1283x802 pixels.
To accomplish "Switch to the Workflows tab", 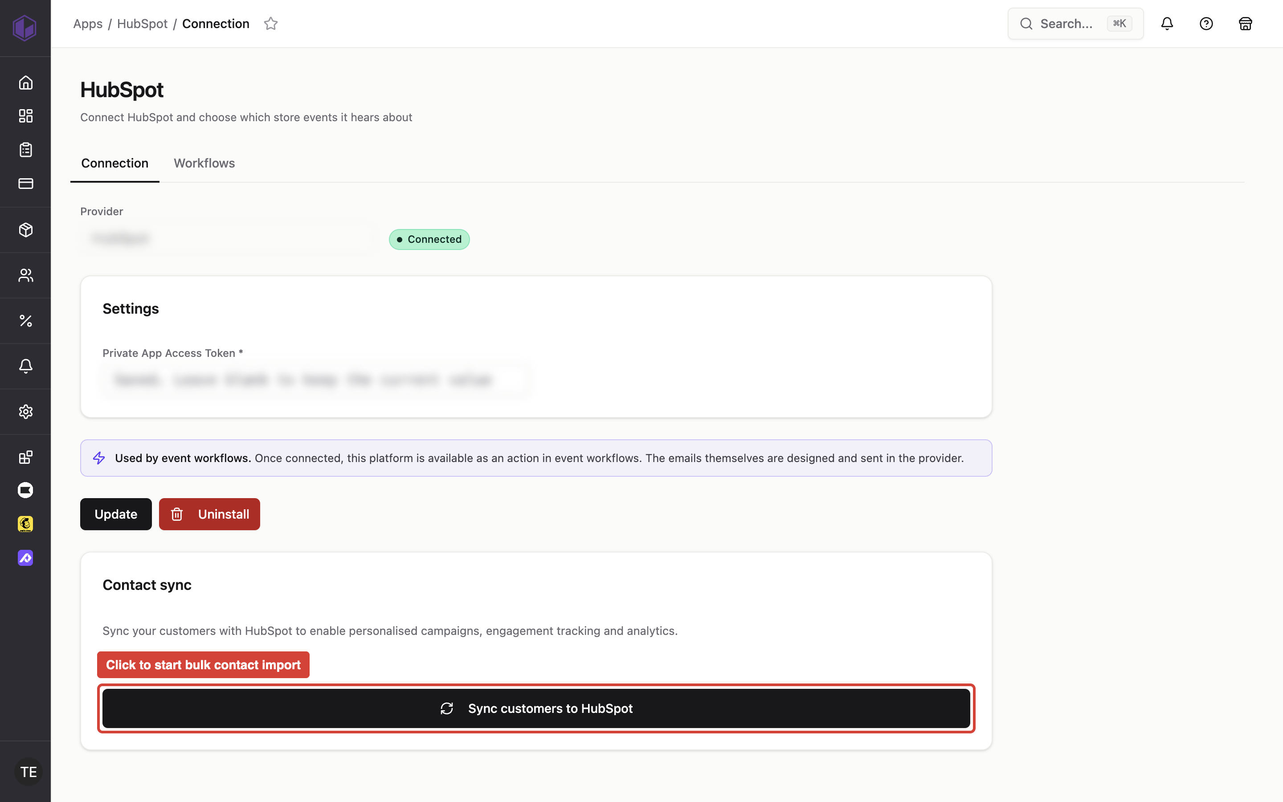I will (x=204, y=164).
